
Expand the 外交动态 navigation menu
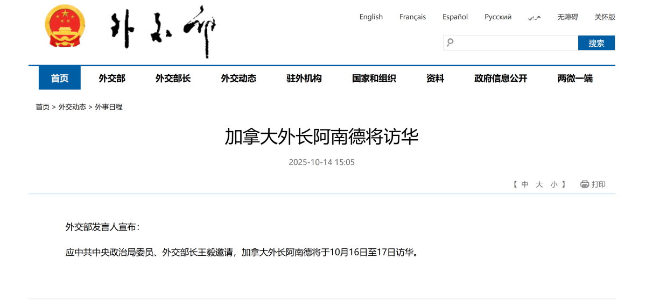point(238,78)
